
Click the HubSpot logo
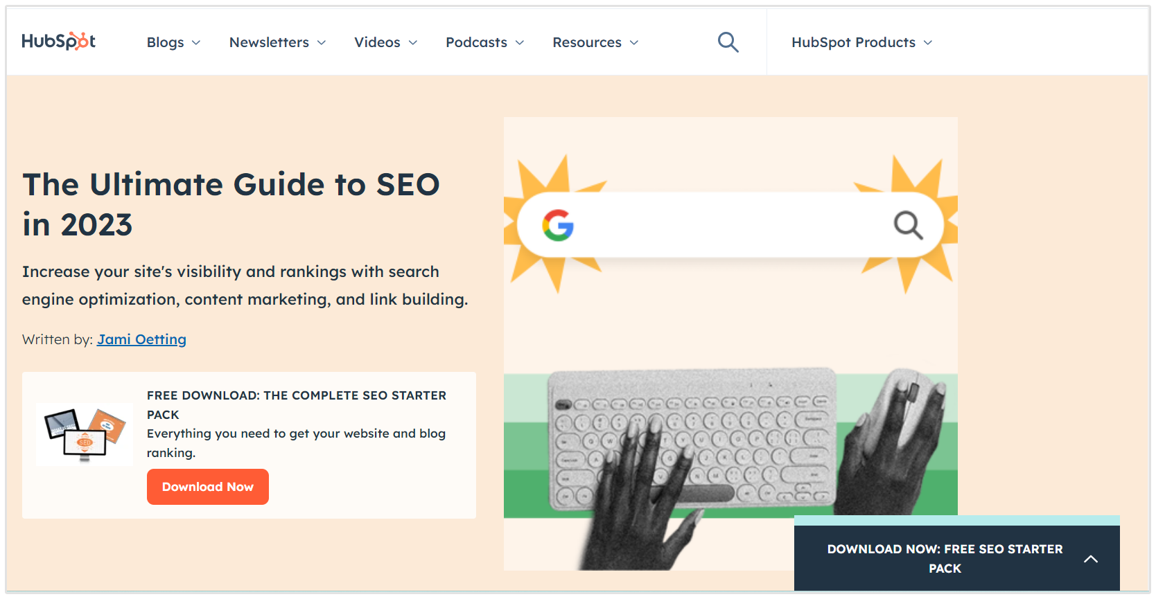coord(58,42)
